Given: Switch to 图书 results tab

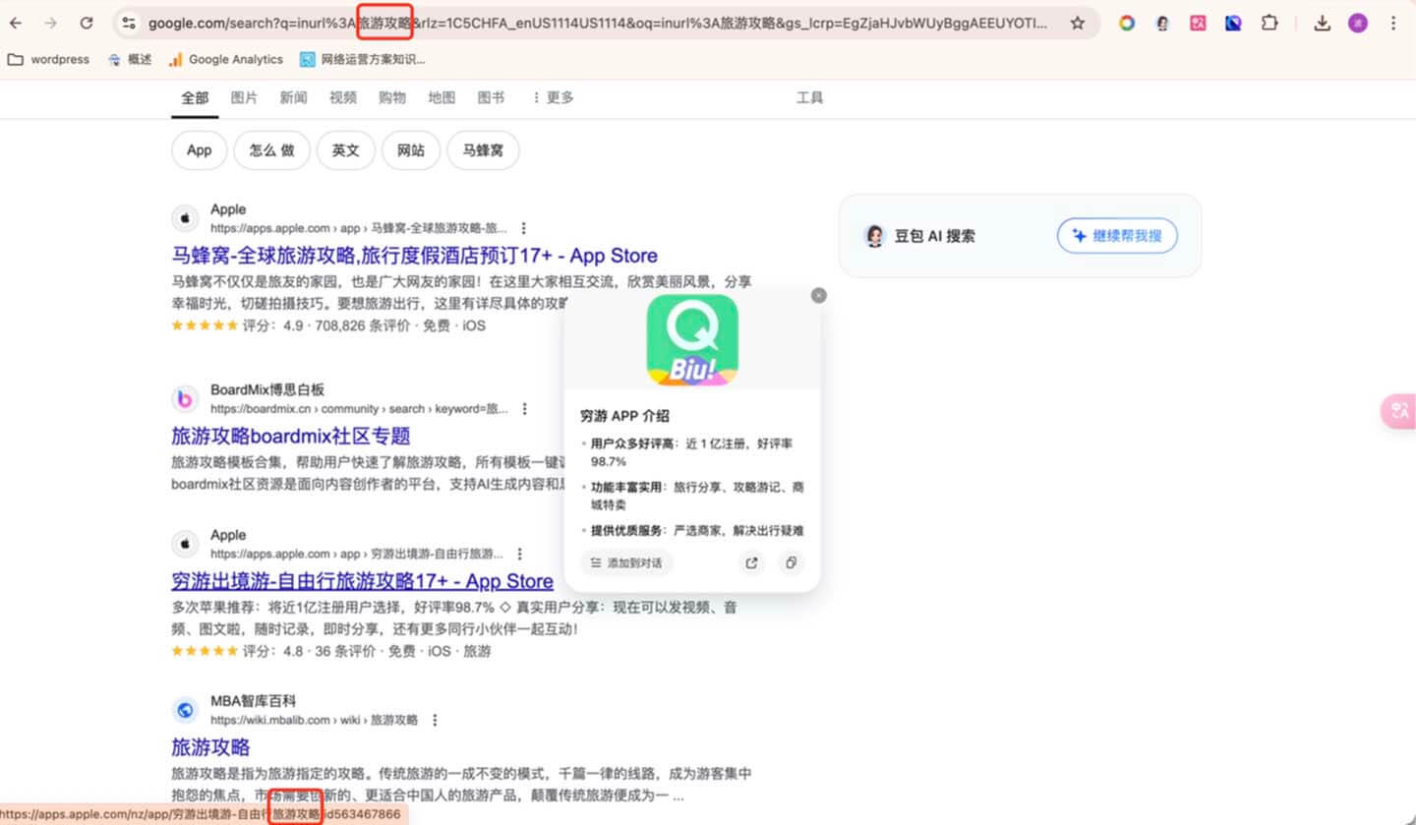Looking at the screenshot, I should point(491,97).
